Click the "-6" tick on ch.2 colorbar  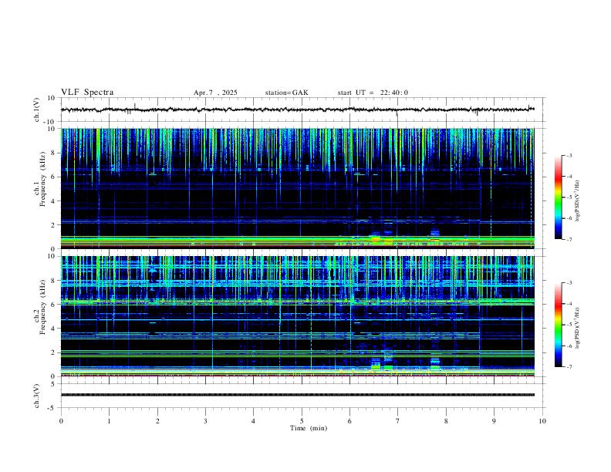569,346
